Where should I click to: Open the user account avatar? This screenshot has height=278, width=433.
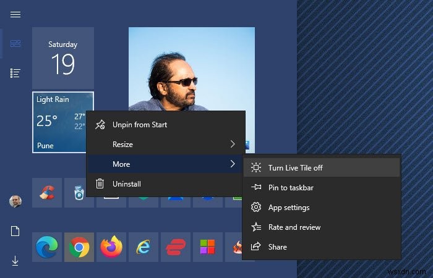click(15, 201)
